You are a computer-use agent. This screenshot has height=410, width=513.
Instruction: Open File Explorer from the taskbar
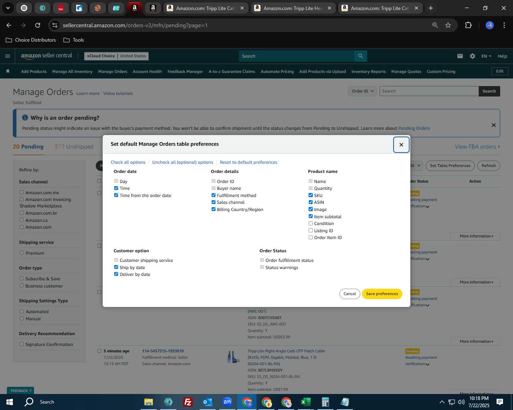click(x=149, y=402)
